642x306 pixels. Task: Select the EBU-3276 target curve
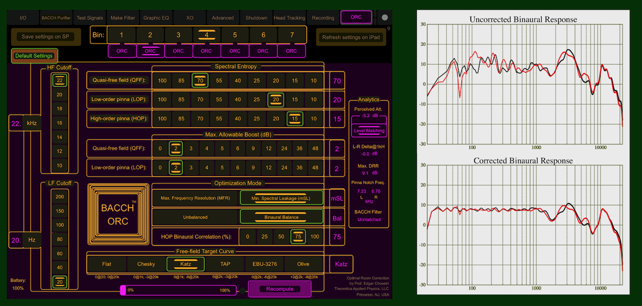click(x=264, y=264)
